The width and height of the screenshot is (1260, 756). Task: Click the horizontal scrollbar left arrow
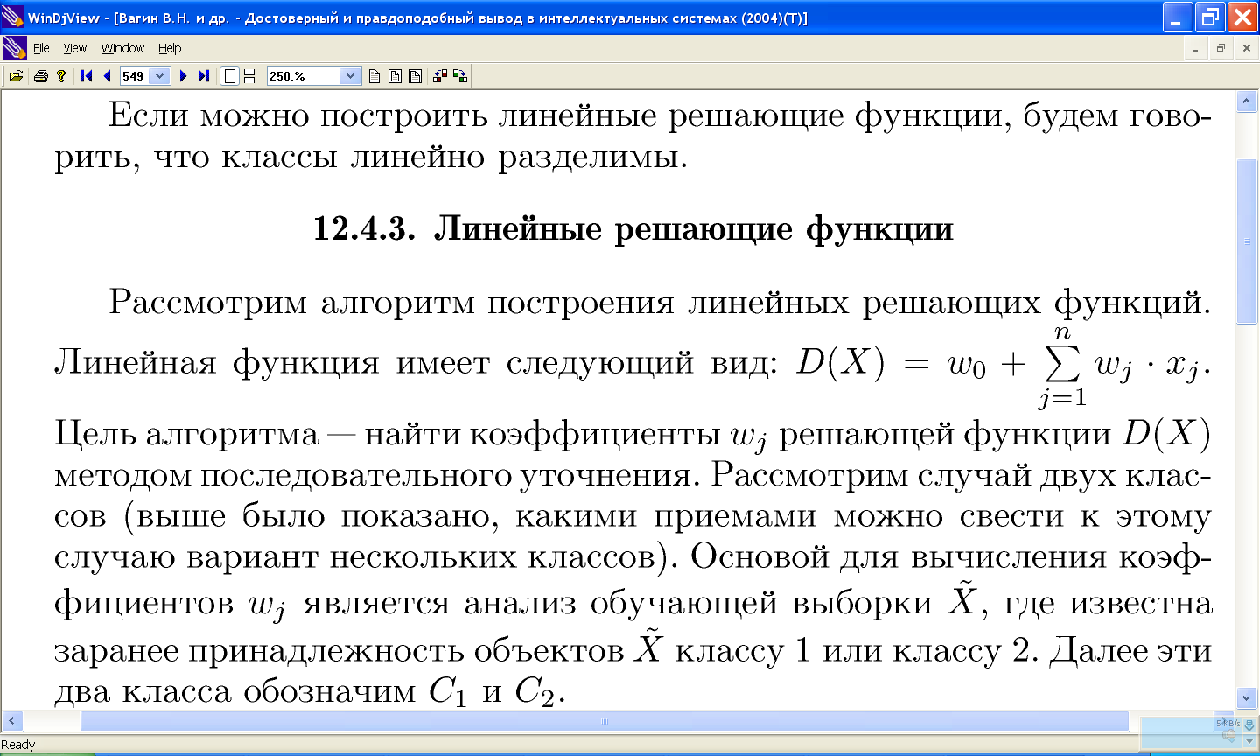(11, 722)
